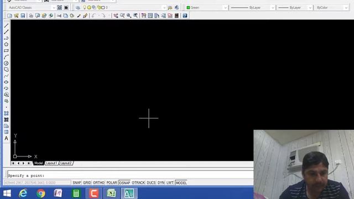354x199 pixels.
Task: Open Google Chrome from the taskbar
Action: (41, 193)
